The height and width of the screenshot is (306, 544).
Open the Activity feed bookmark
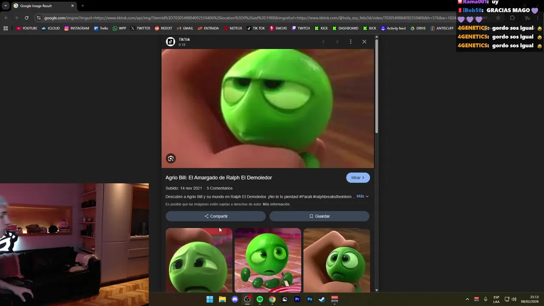click(x=393, y=28)
